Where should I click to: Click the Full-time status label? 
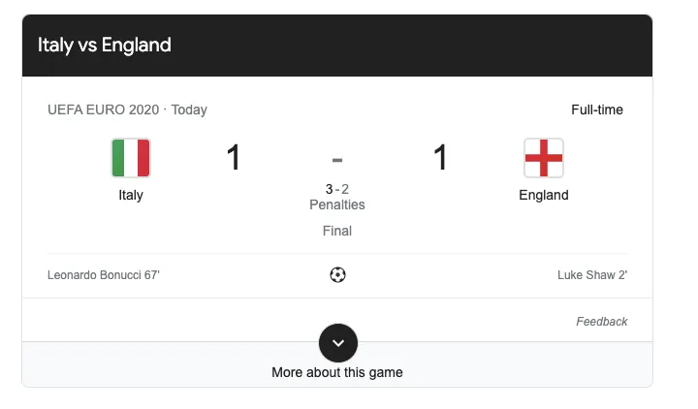[x=597, y=110]
